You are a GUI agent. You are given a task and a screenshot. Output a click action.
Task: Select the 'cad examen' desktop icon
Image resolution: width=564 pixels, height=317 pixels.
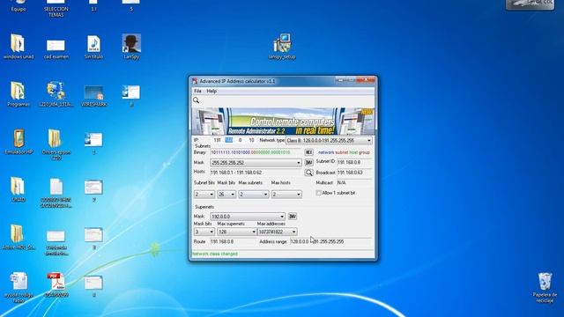(x=56, y=49)
